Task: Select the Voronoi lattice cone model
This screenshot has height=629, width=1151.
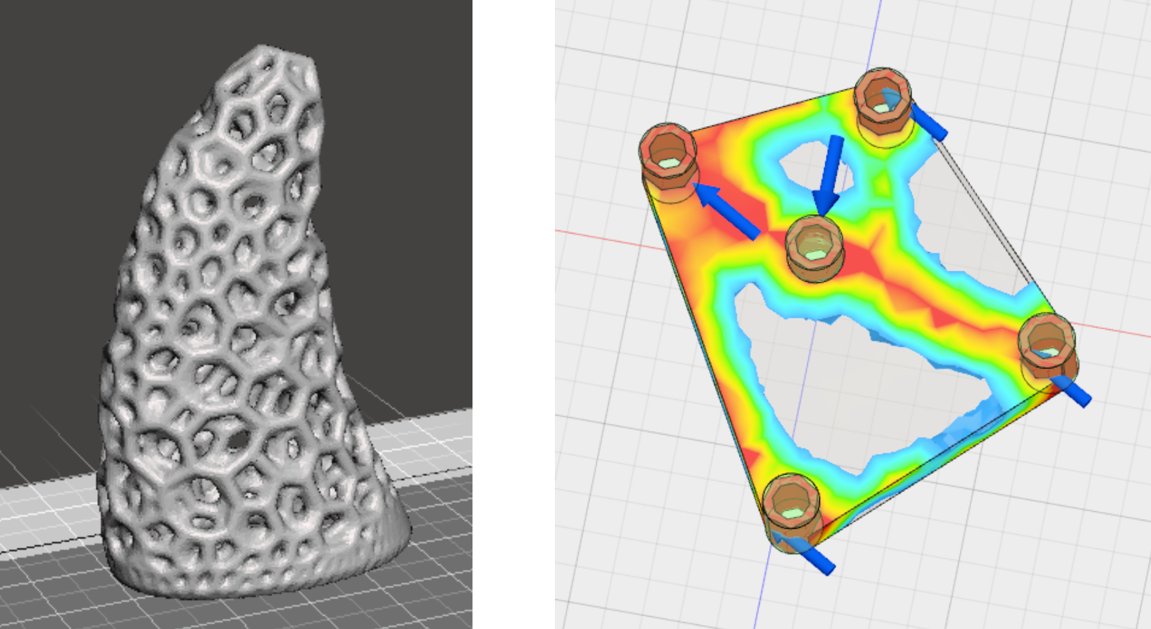Action: [x=254, y=322]
